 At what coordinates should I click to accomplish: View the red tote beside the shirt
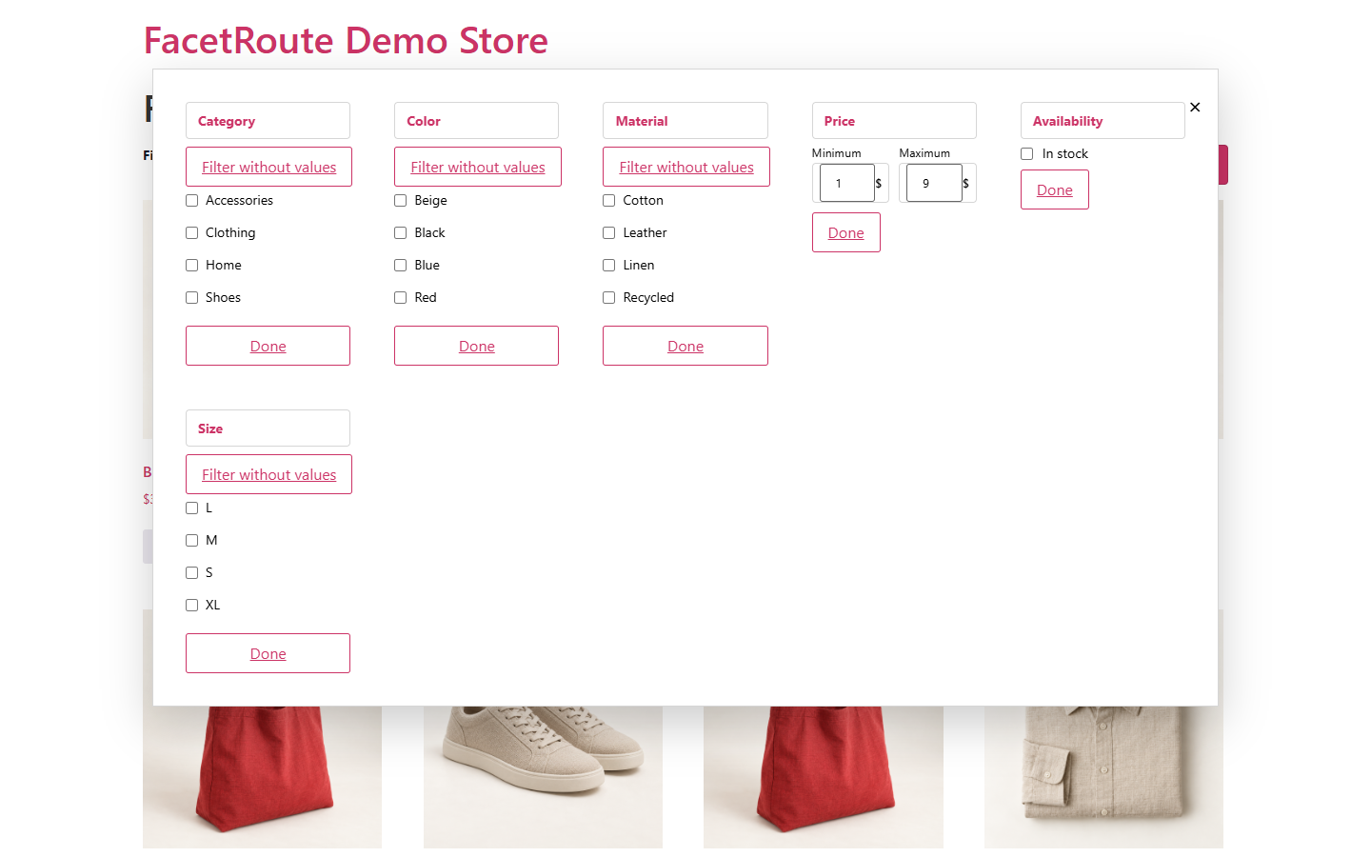coord(824,776)
